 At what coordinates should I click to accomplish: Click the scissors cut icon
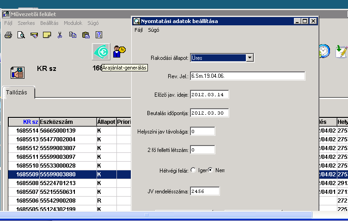pos(60,35)
